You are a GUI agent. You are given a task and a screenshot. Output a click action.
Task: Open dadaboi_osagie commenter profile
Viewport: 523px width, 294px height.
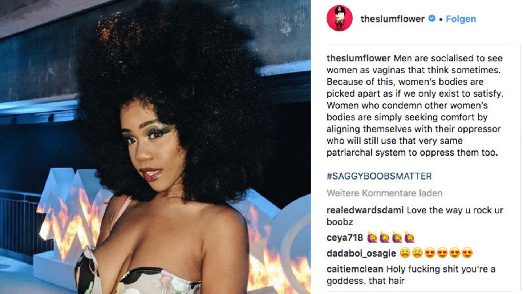[x=361, y=253]
